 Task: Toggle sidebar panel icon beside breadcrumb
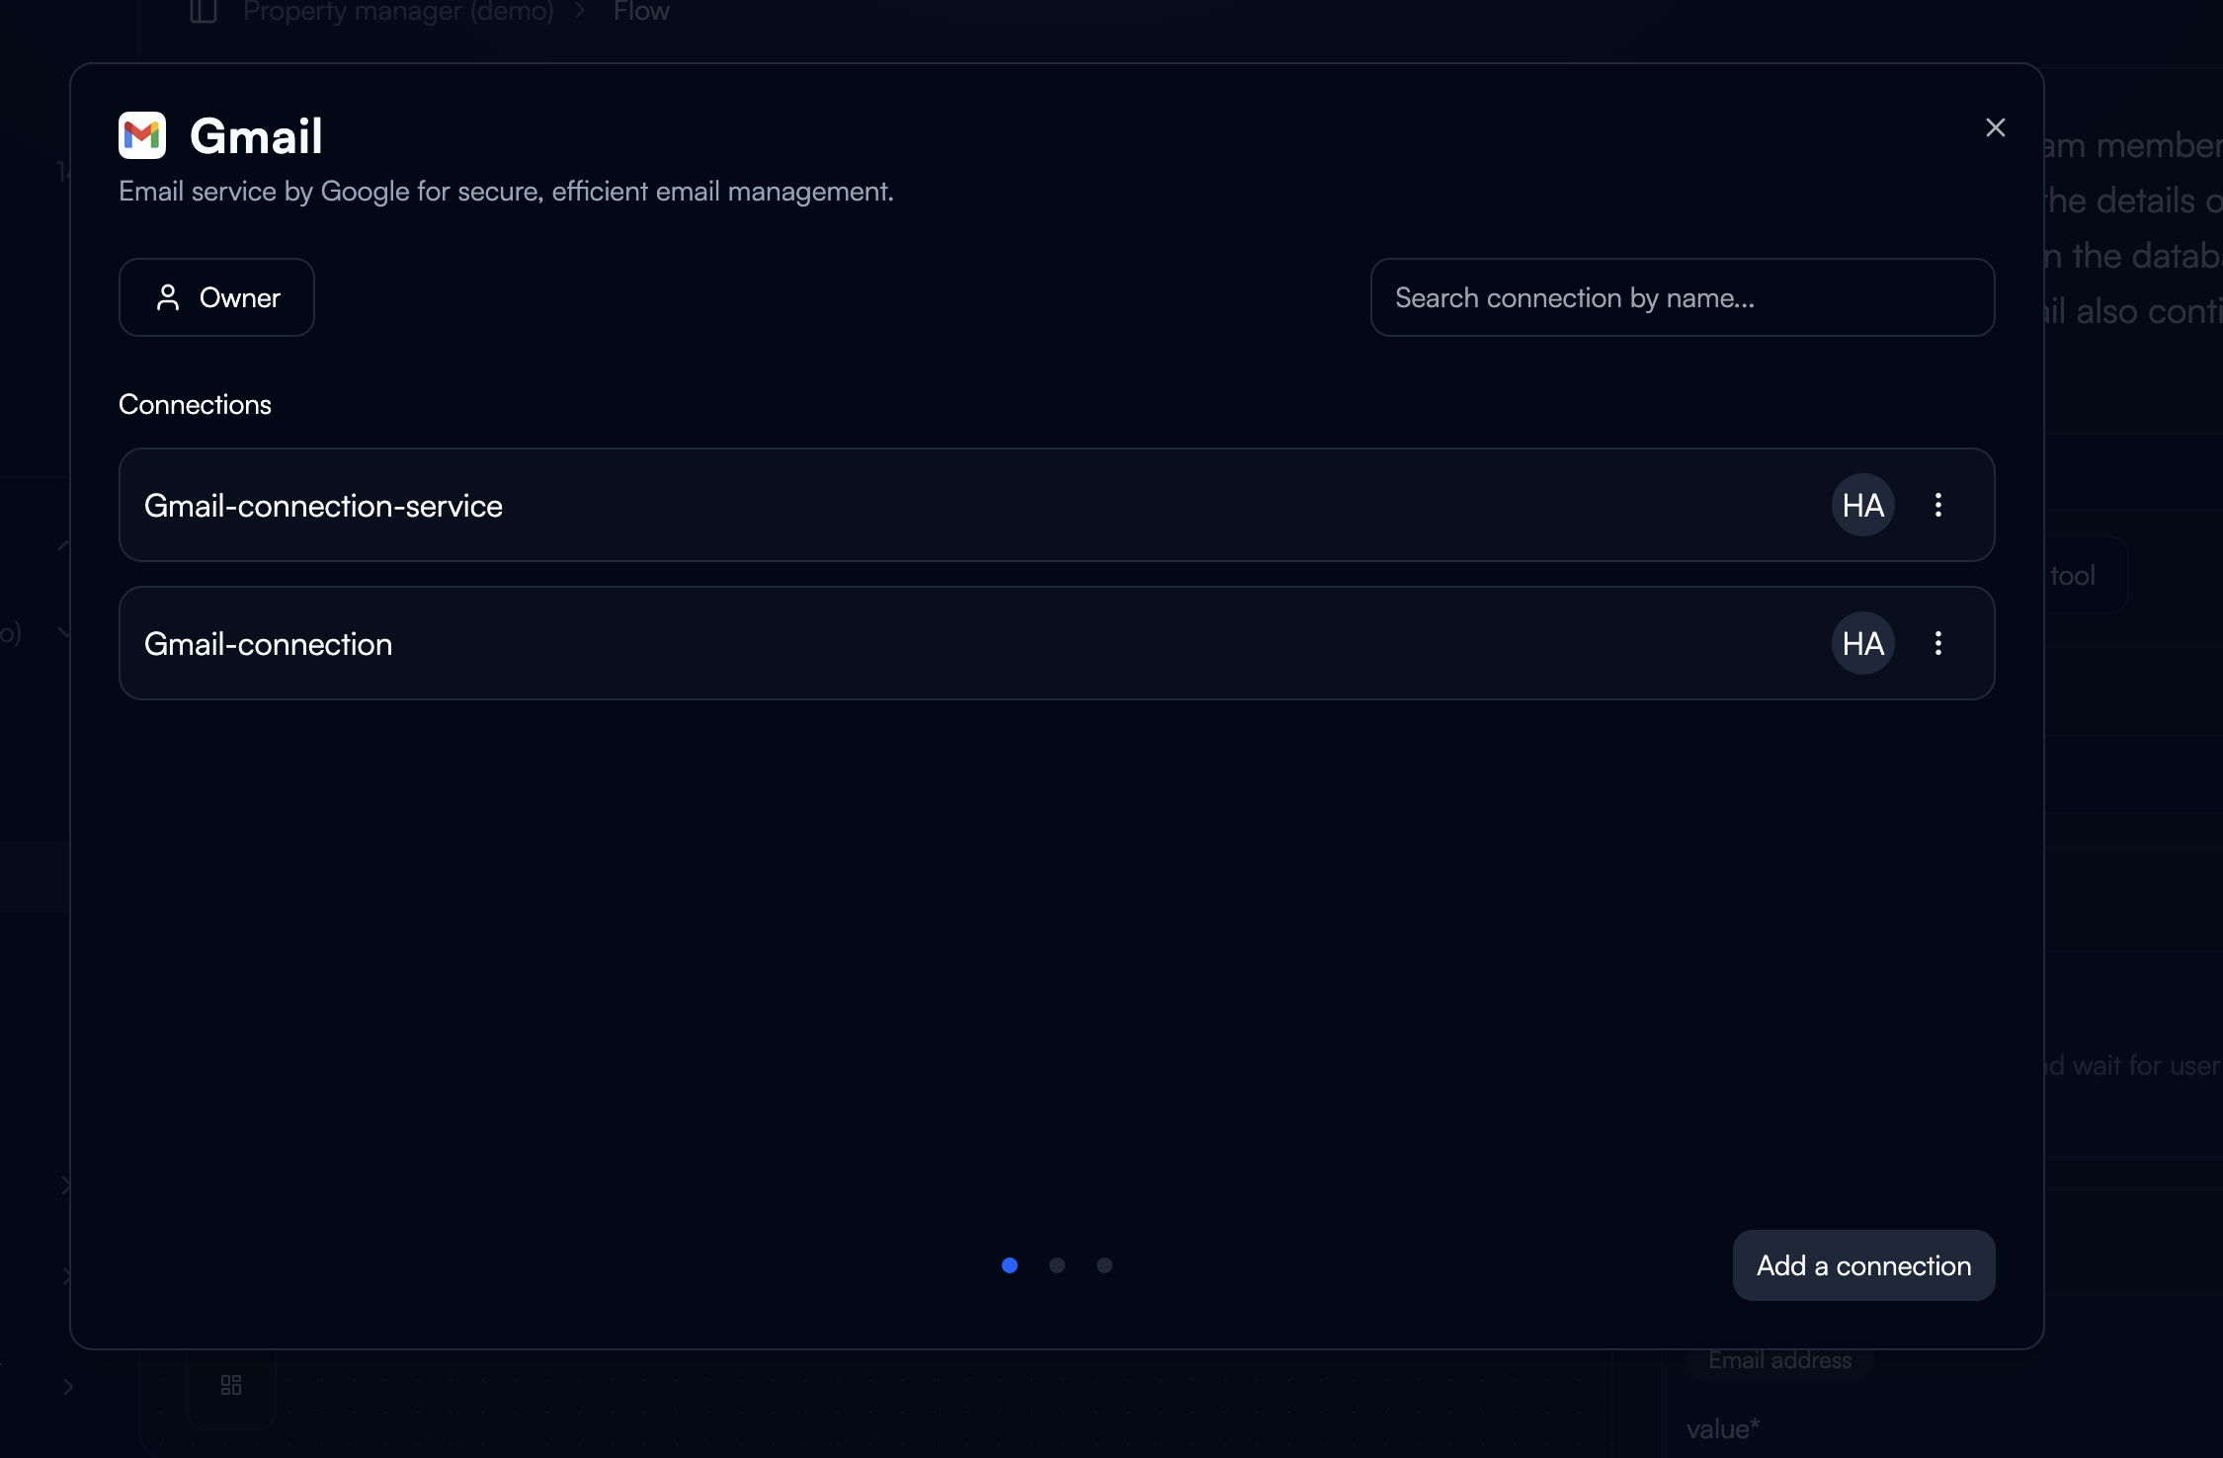[x=204, y=11]
